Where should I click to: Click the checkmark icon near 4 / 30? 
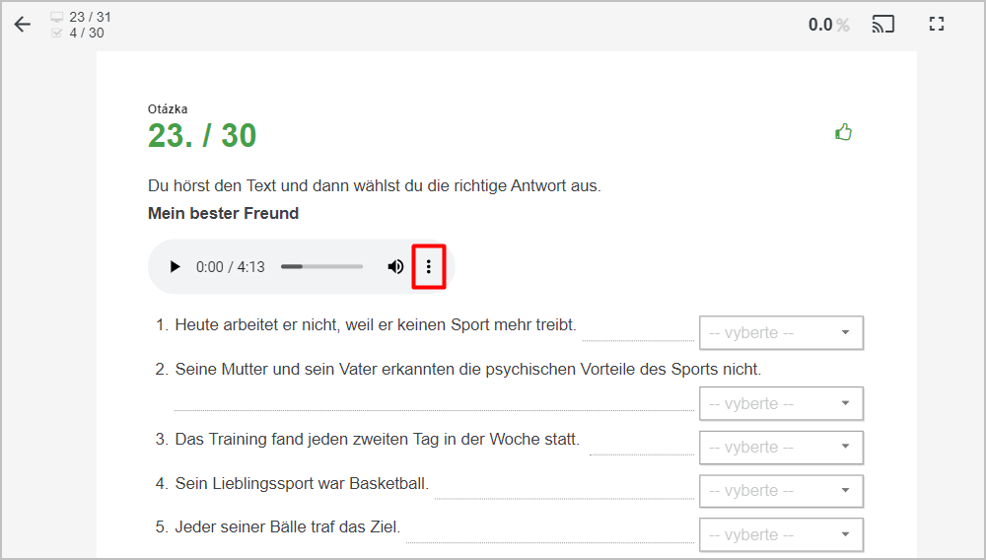56,33
